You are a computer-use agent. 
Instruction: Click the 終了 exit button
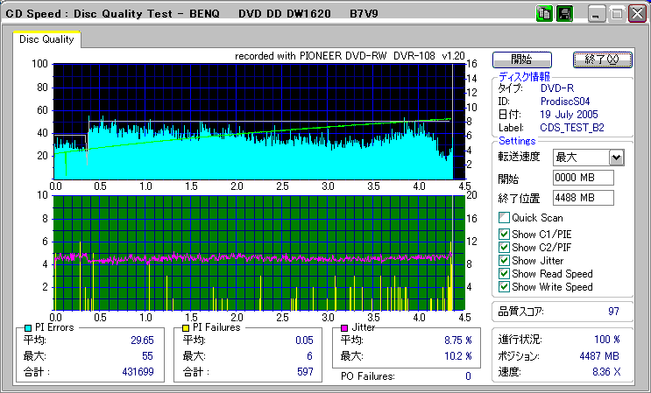coord(601,60)
